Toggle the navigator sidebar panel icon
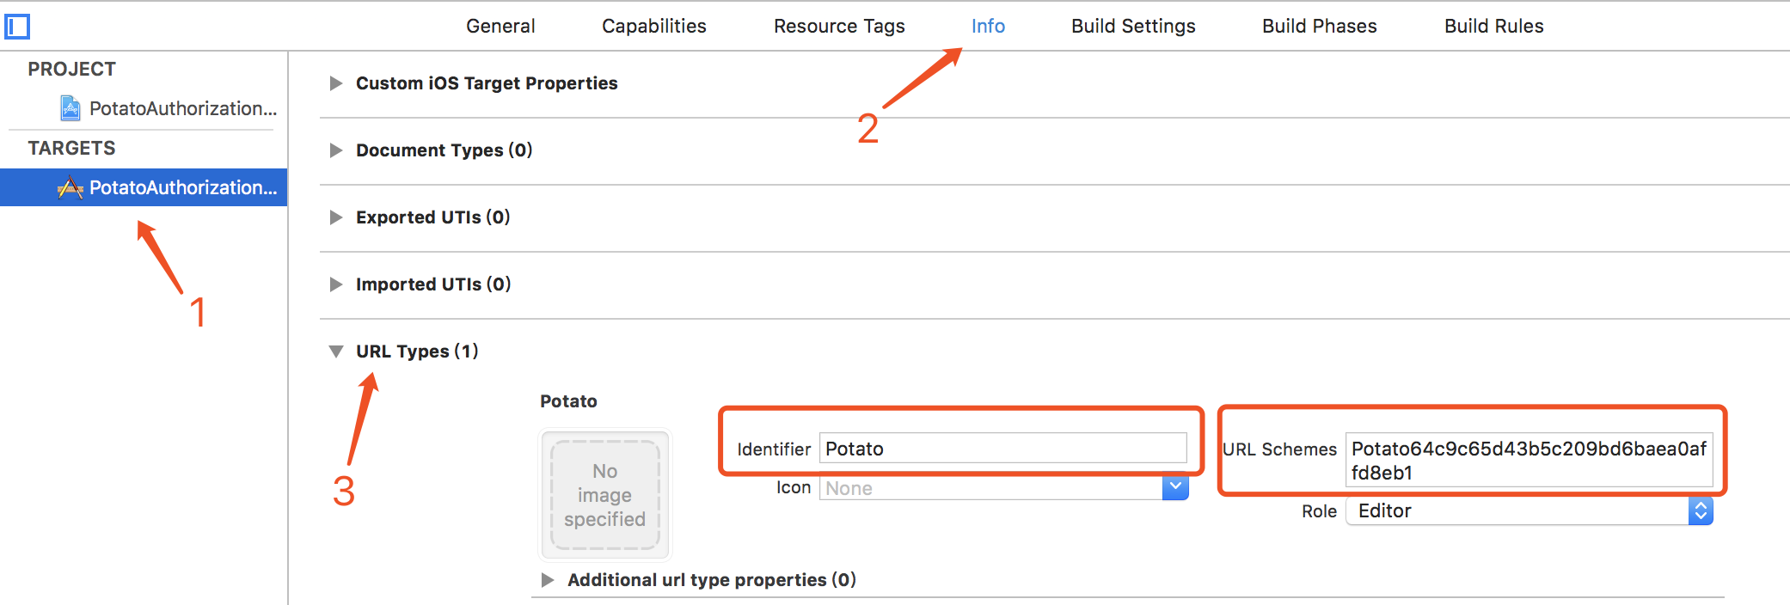 (x=17, y=27)
